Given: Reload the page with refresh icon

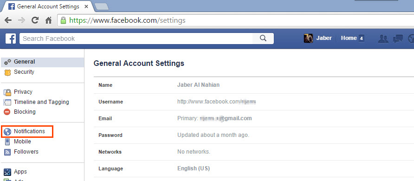Looking at the screenshot, I should [x=35, y=20].
